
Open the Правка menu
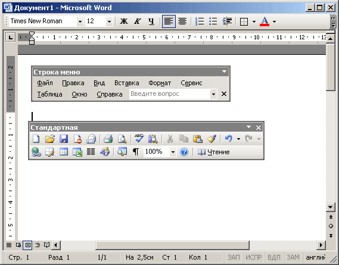[73, 83]
